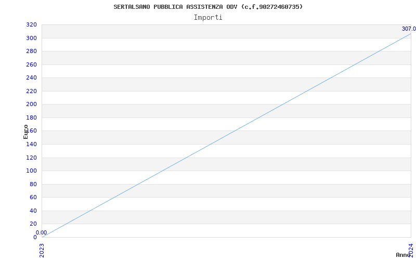Click the Anno x-axis title
Image resolution: width=416 pixels, height=260 pixels.
pyautogui.click(x=403, y=255)
